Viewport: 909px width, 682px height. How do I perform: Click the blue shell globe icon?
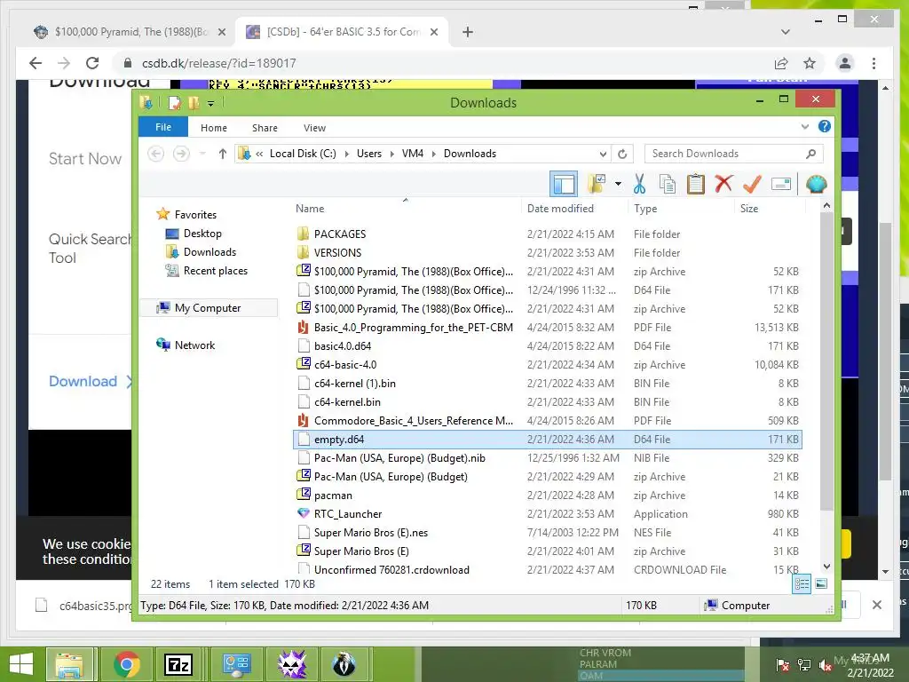pos(816,185)
